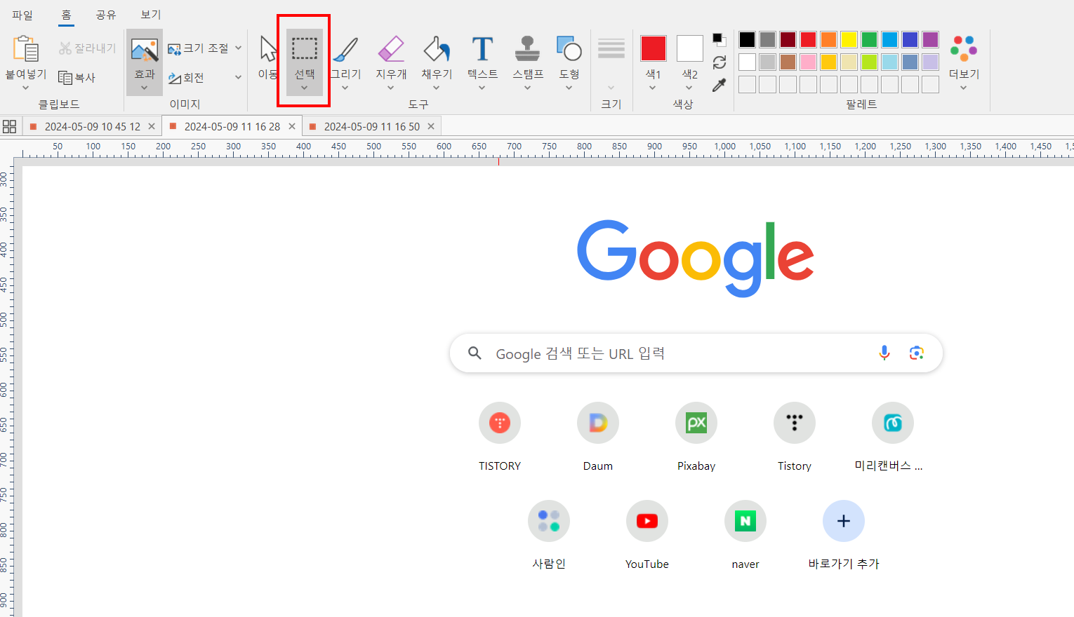Expand the Paste (붙여넣기) dropdown arrow
This screenshot has width=1074, height=617.
[x=25, y=88]
